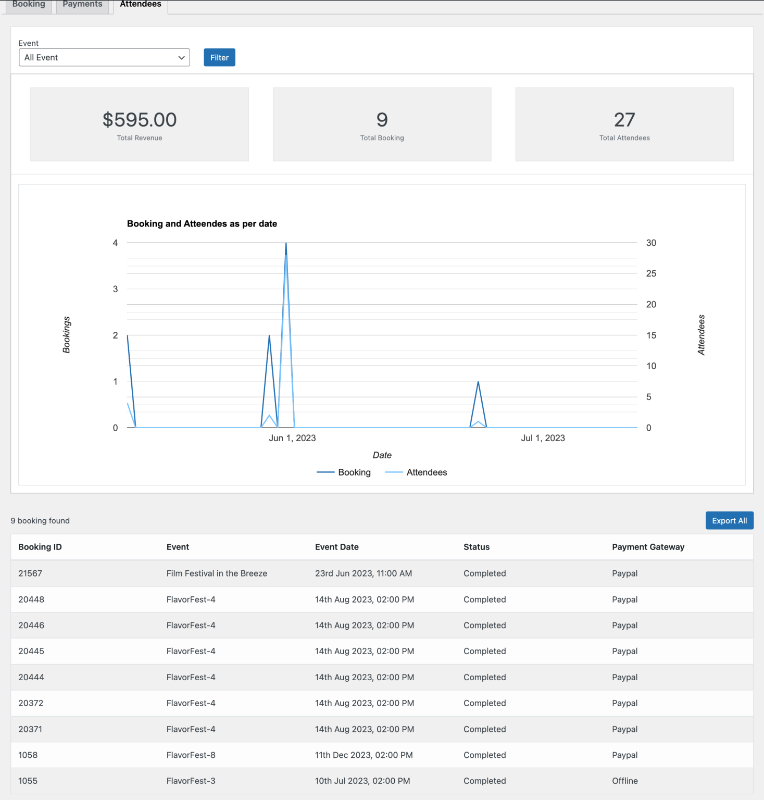The height and width of the screenshot is (800, 764).
Task: Click the peak spike on the chart
Action: 286,243
